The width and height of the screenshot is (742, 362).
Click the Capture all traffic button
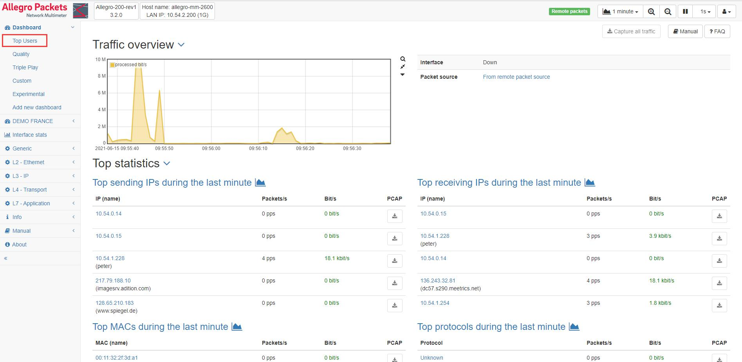pyautogui.click(x=631, y=31)
